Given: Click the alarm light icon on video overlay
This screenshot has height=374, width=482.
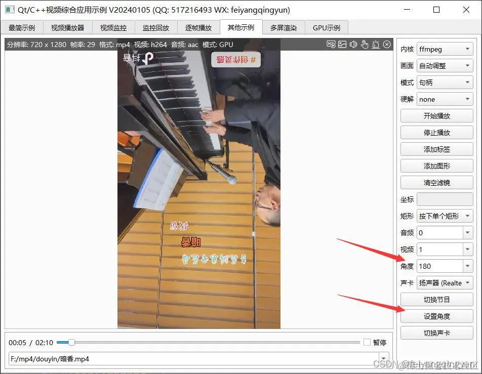Looking at the screenshot, I should pyautogui.click(x=376, y=45).
